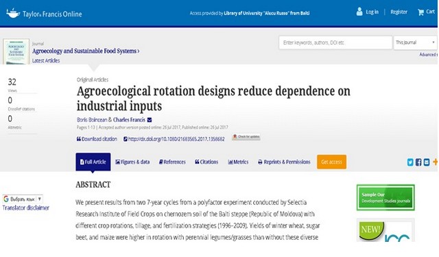
Task: Open the Figures & data tab
Action: click(132, 162)
